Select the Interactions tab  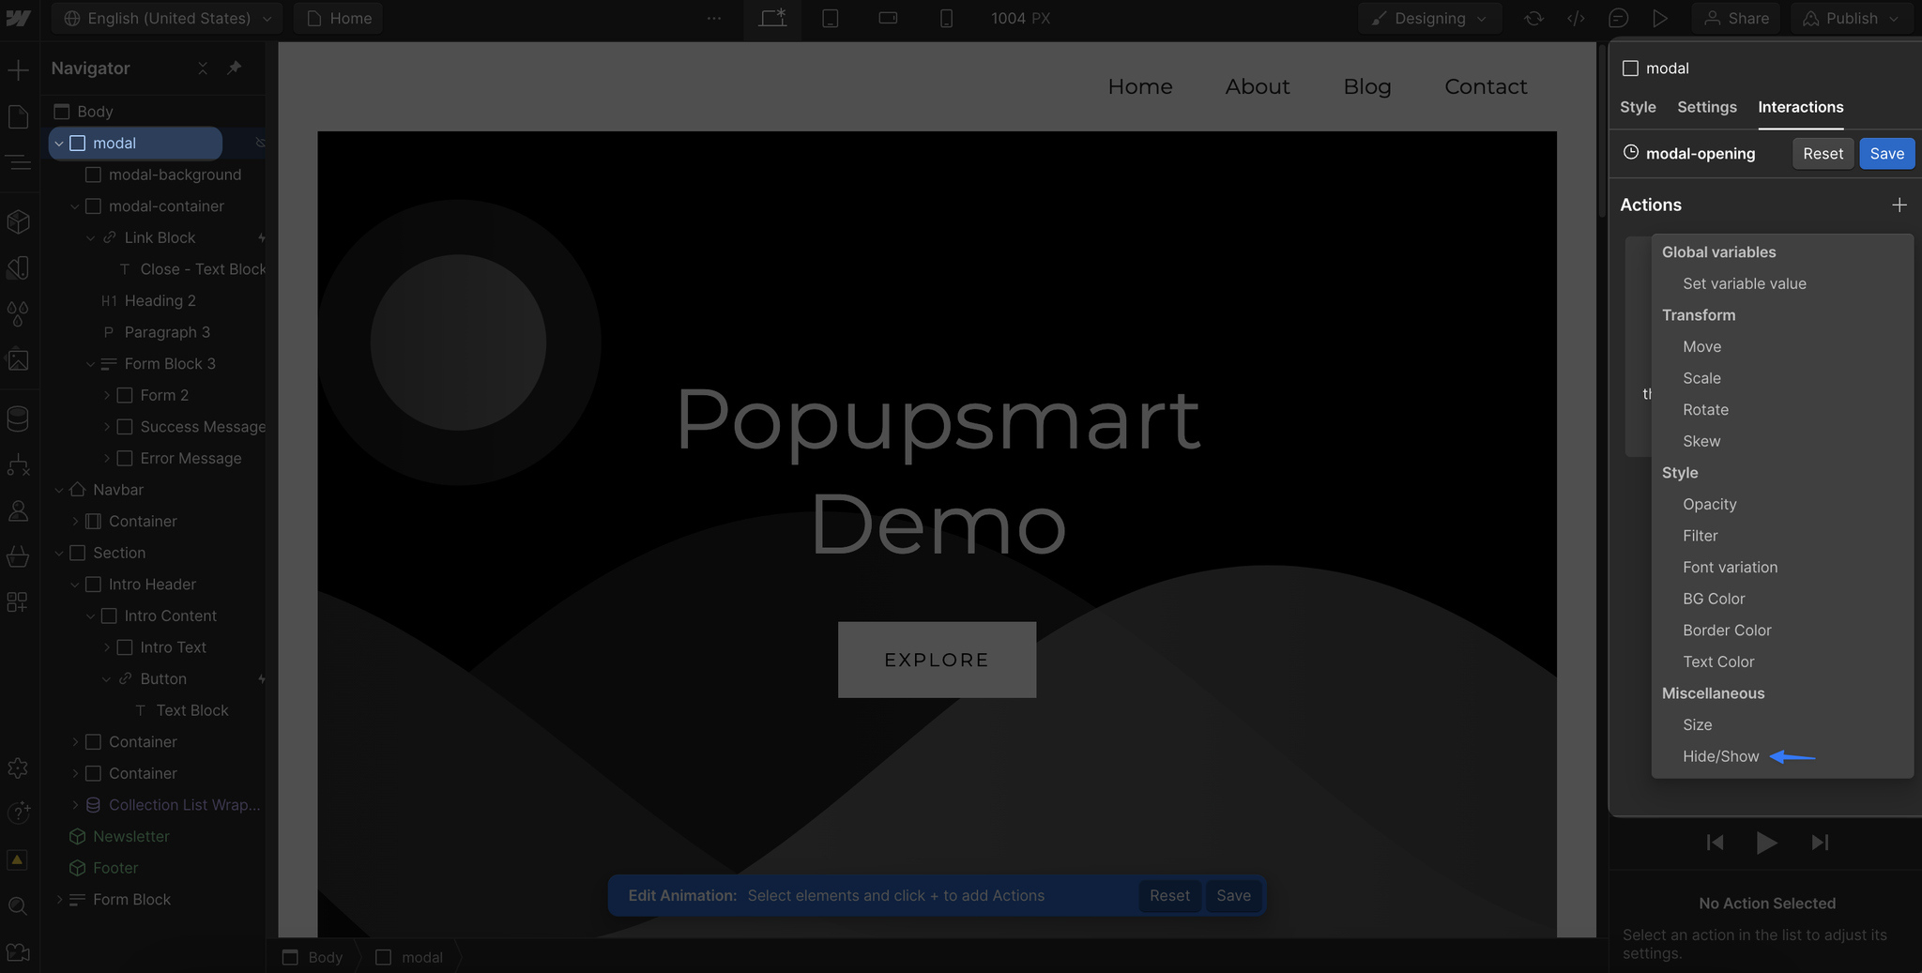click(x=1800, y=107)
